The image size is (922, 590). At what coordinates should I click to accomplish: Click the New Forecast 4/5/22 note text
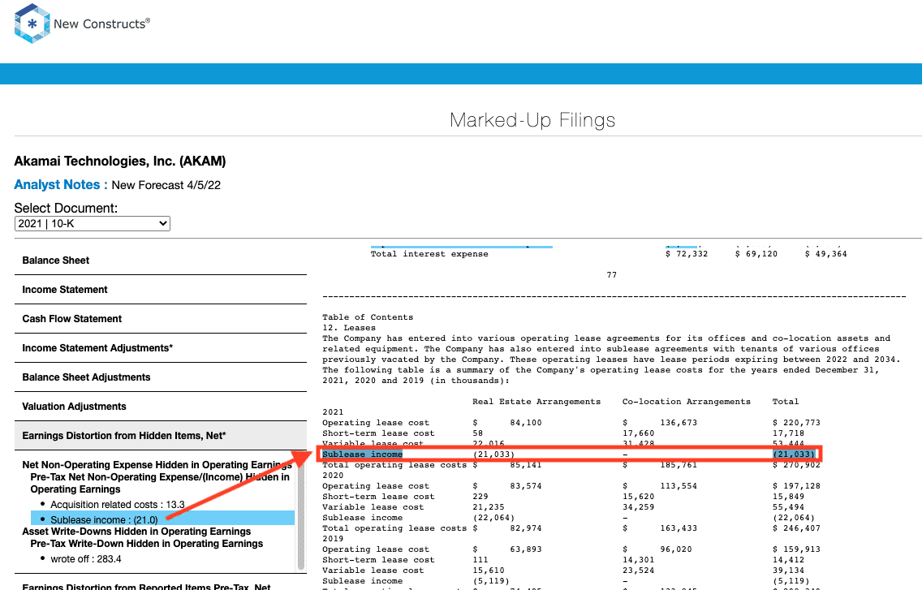166,185
